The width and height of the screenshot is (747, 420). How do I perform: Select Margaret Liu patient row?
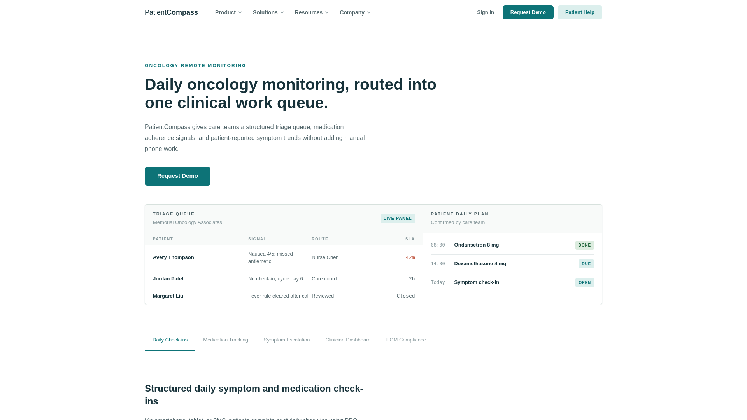(284, 296)
